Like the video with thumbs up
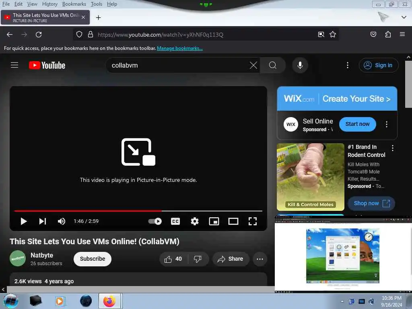The height and width of the screenshot is (309, 412). pos(173,259)
